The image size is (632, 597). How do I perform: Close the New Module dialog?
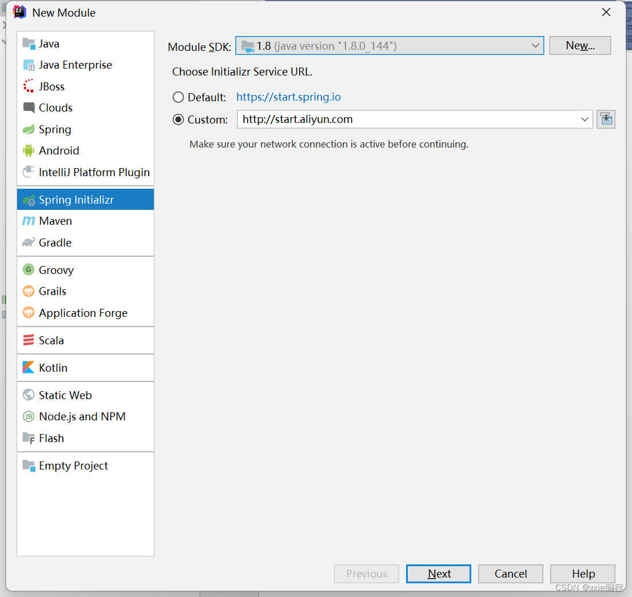click(606, 13)
